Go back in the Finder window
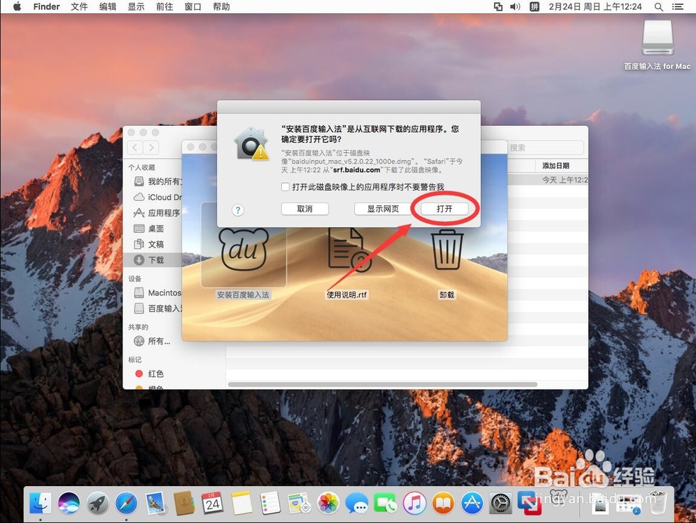The width and height of the screenshot is (696, 523). [x=136, y=147]
